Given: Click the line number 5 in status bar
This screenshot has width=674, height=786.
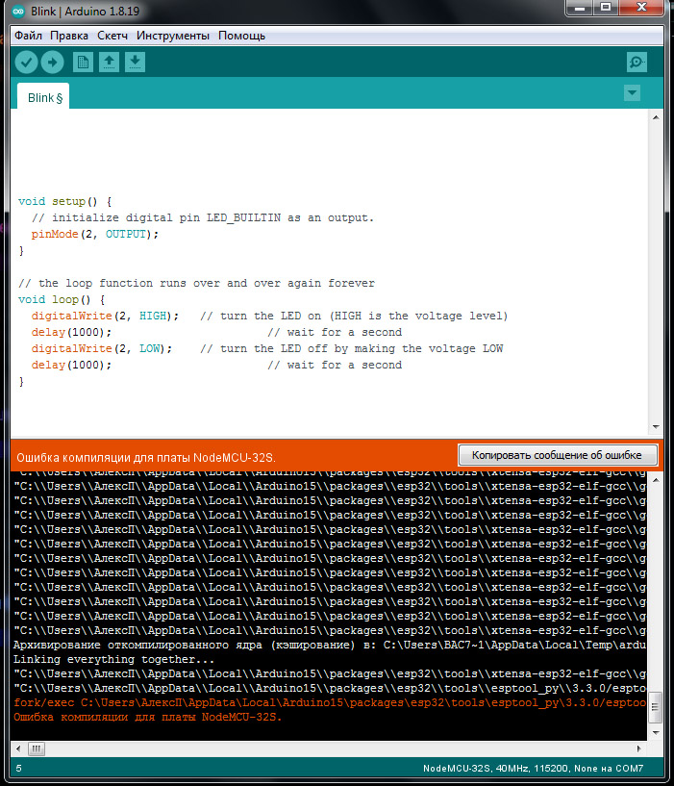Looking at the screenshot, I should pos(18,769).
